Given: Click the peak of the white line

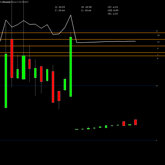Looking at the screenshot, I should [71, 15].
